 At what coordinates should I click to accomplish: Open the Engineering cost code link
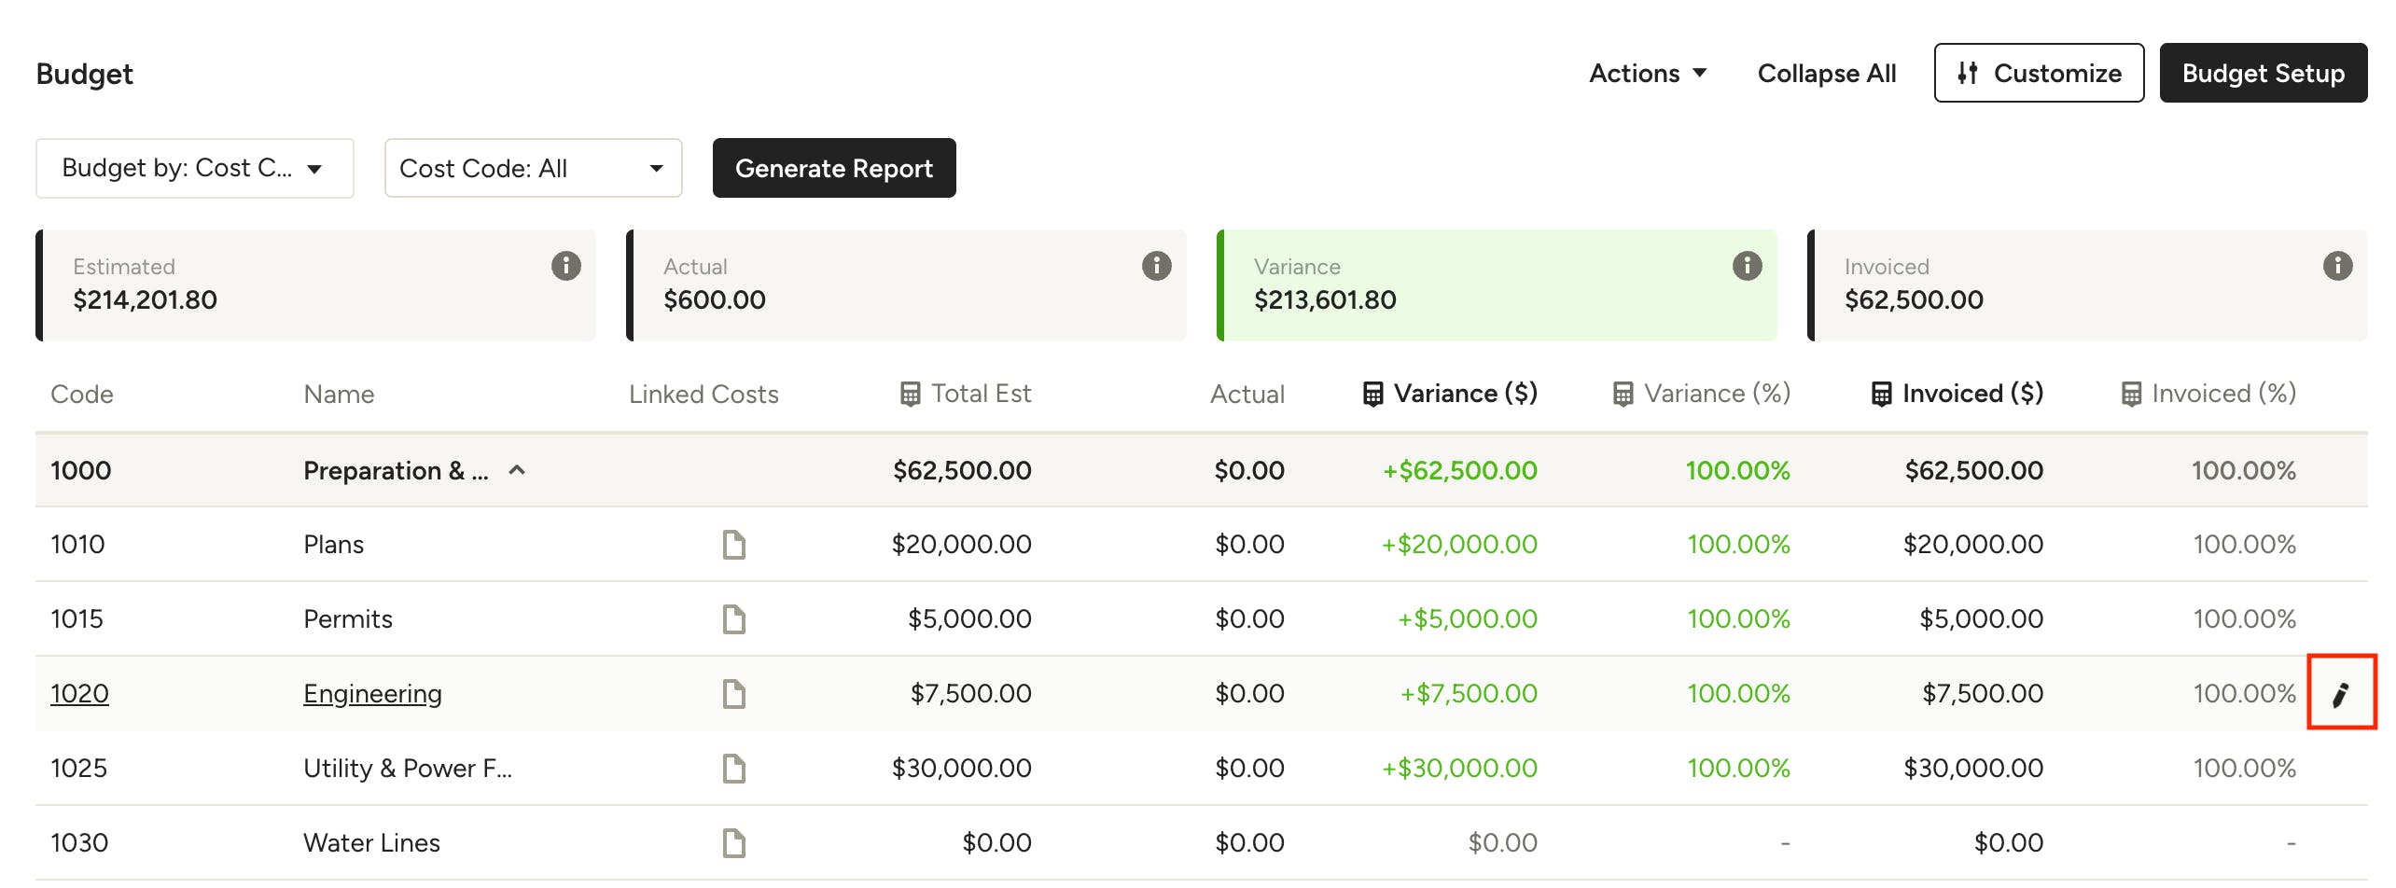[372, 694]
